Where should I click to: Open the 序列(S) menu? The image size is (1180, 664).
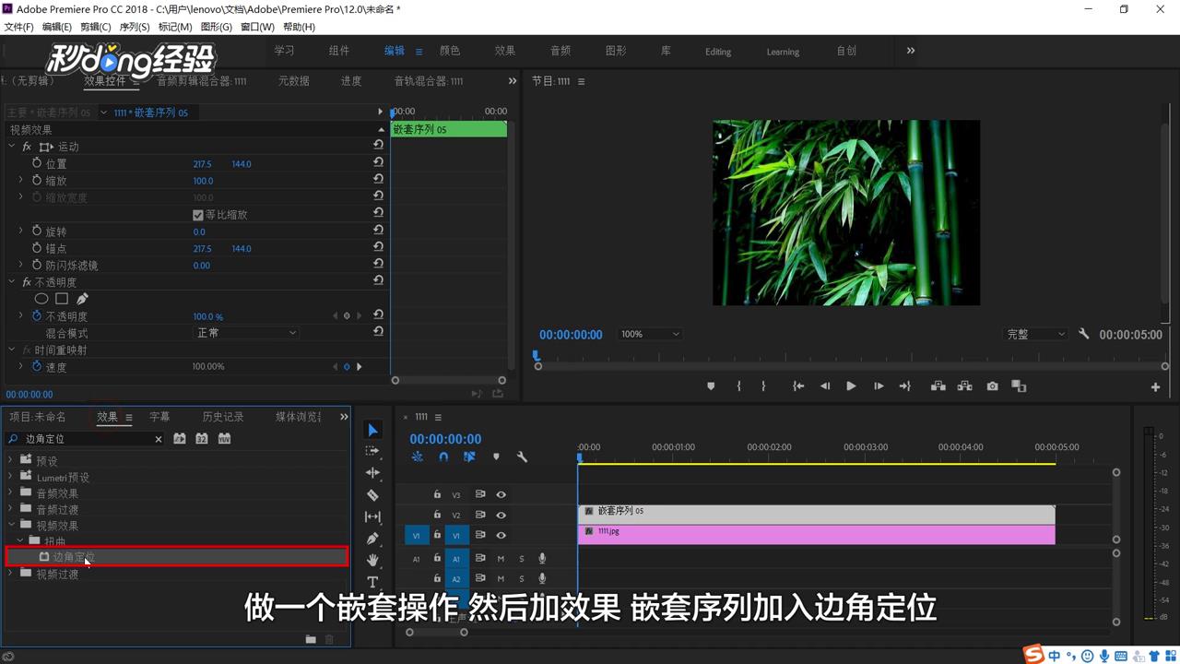click(x=135, y=27)
